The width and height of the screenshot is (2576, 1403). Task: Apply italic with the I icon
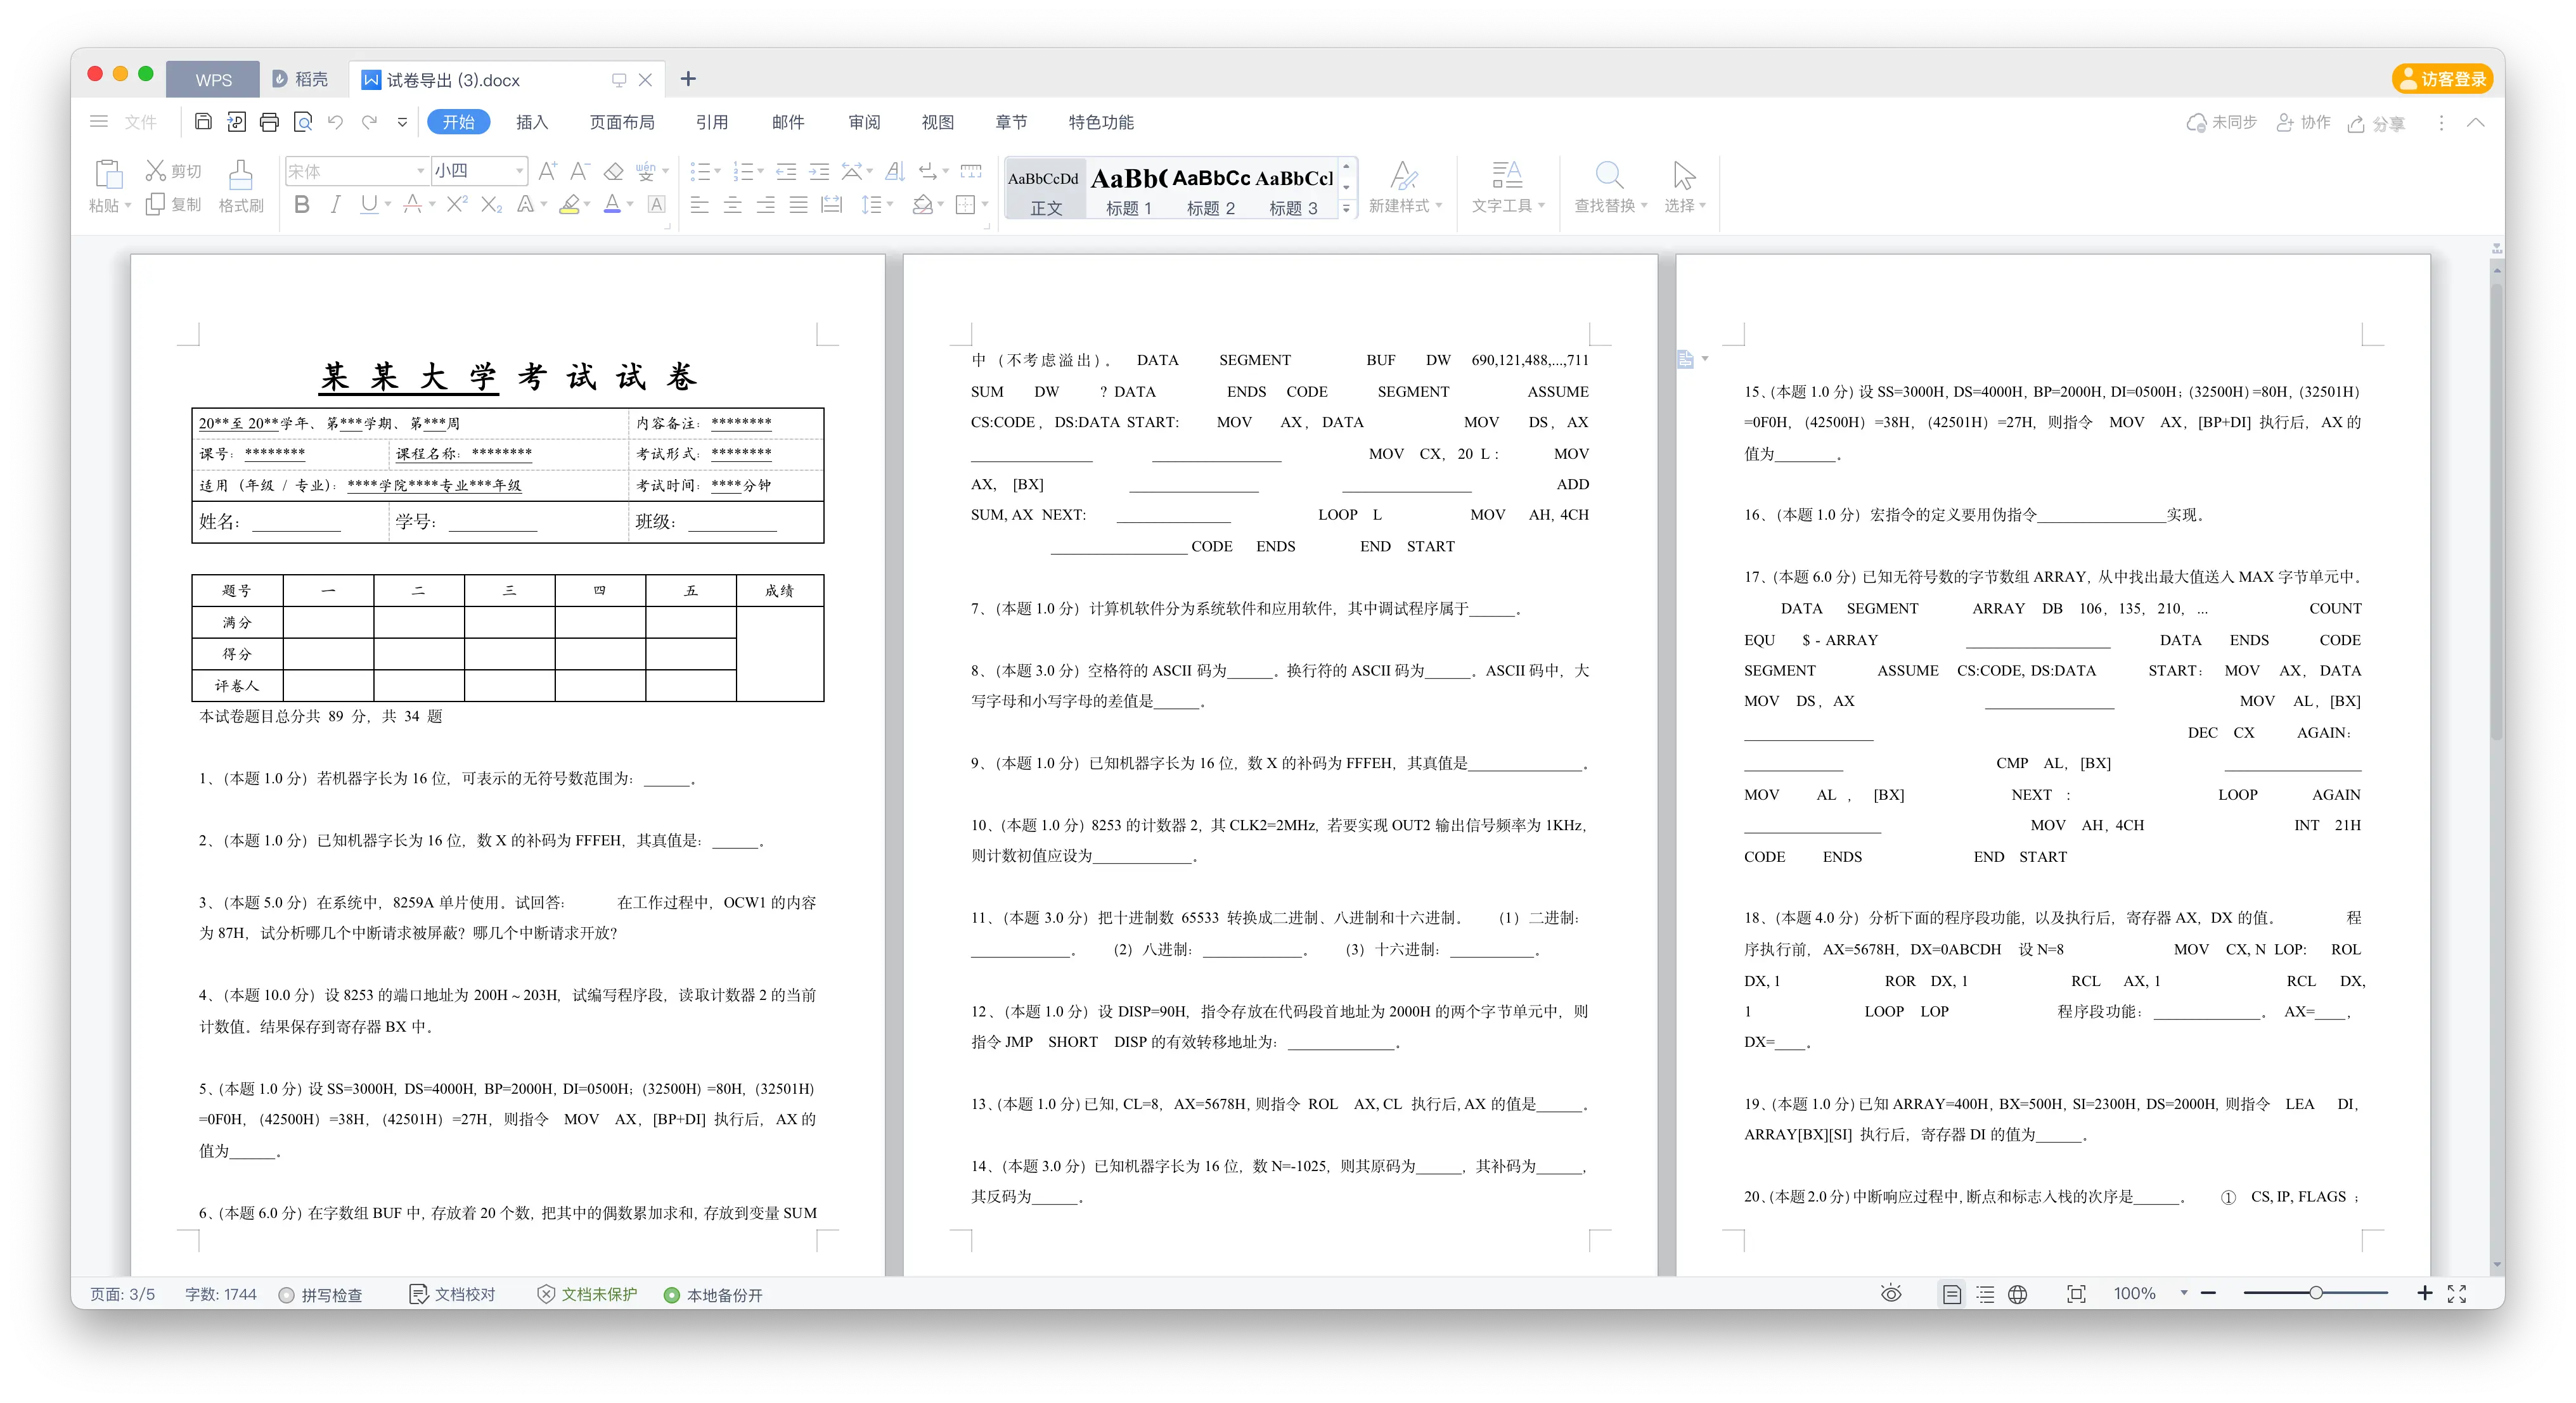[335, 205]
